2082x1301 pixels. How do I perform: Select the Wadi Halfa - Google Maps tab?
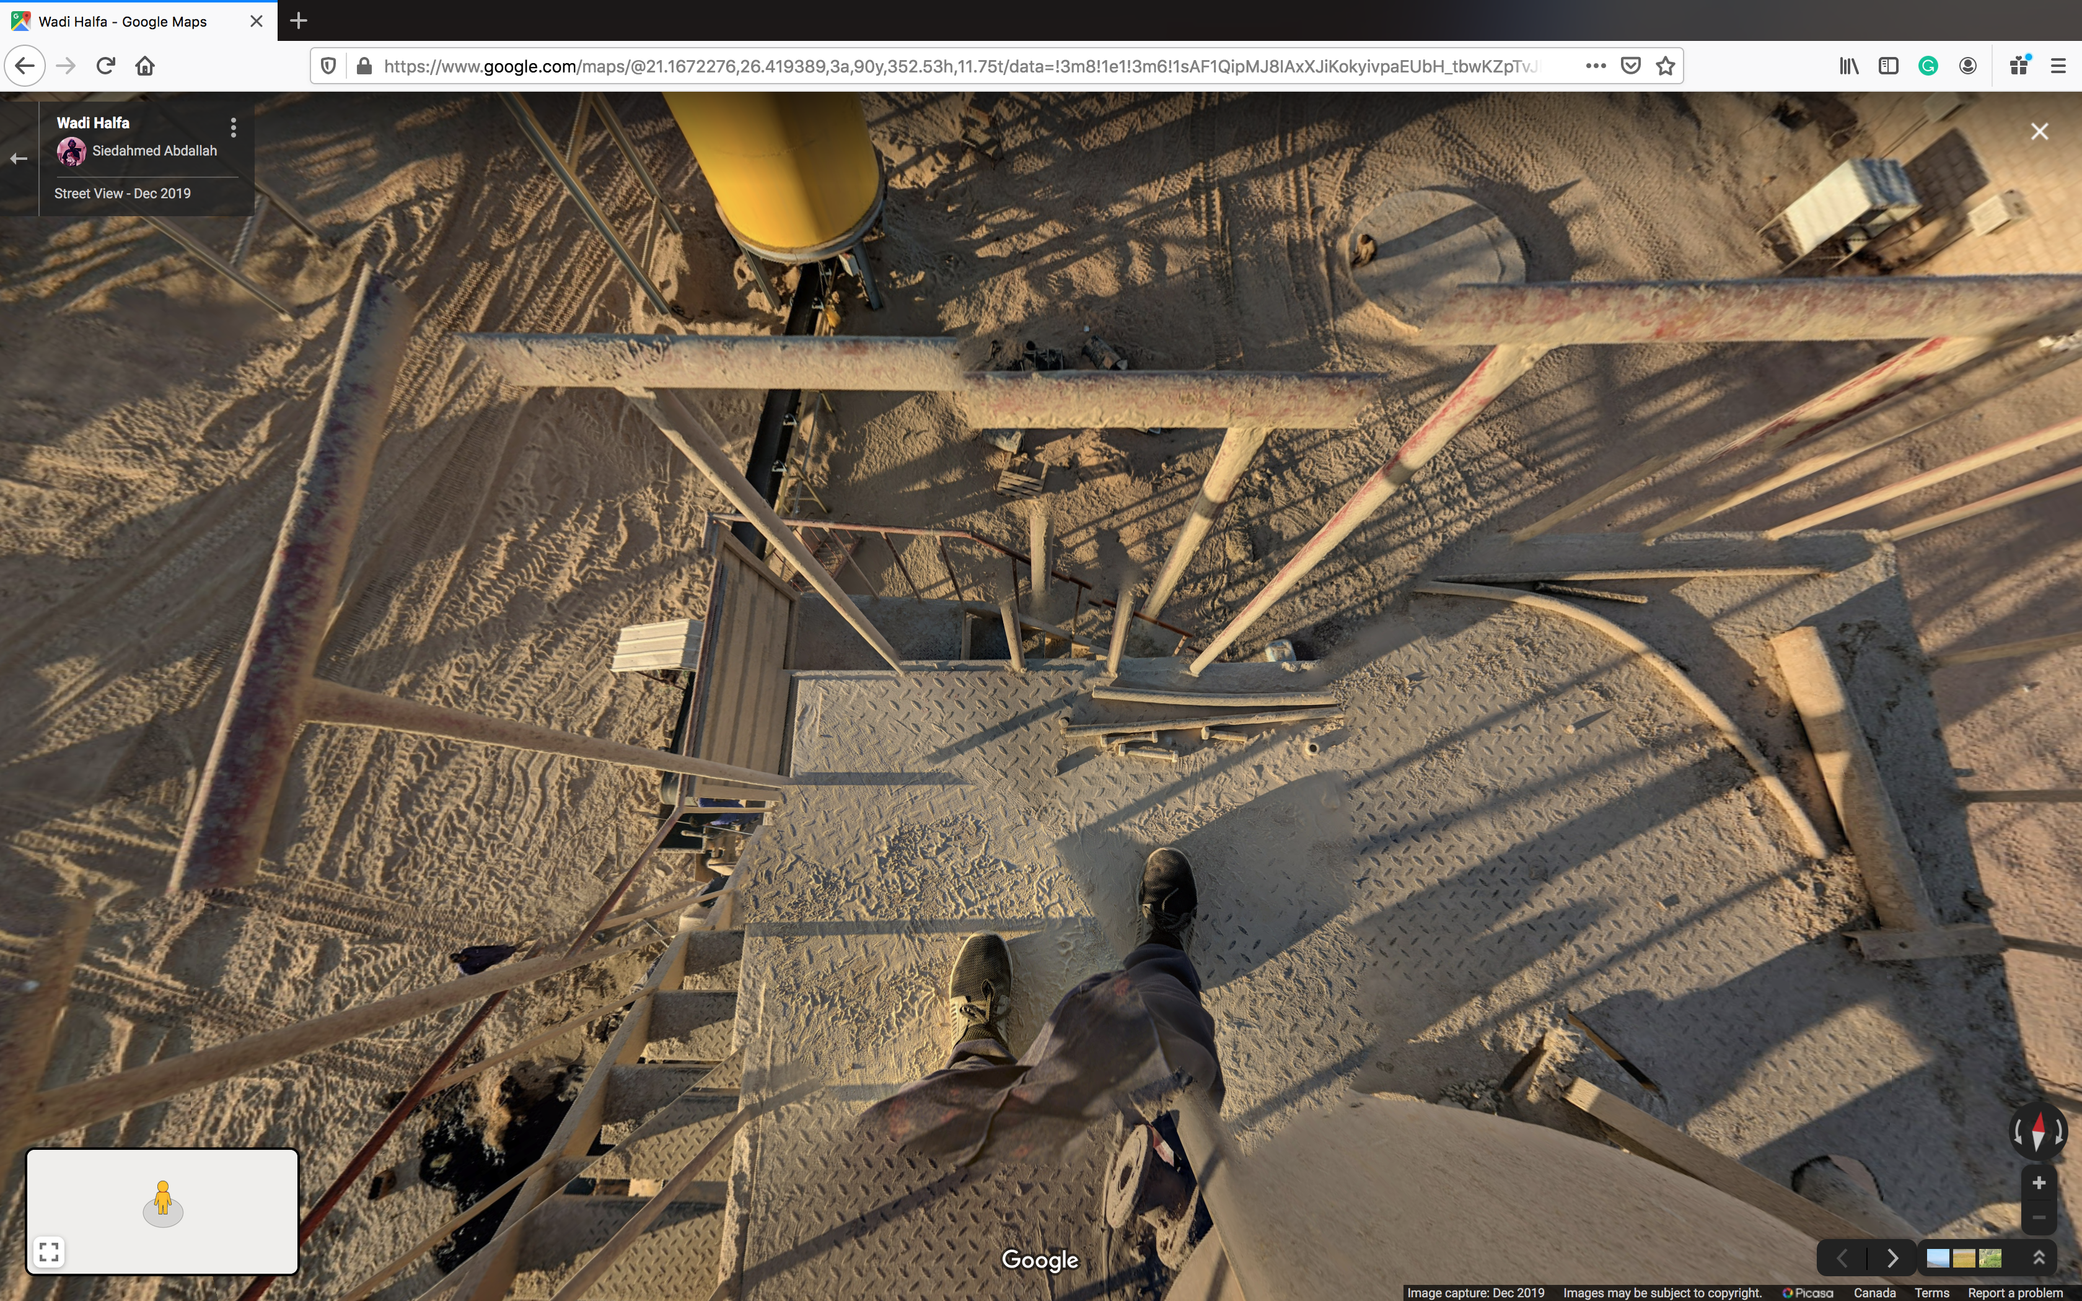(123, 22)
